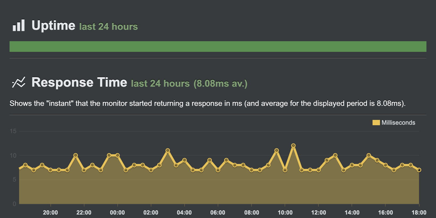Click the dip data point at 10:00
This screenshot has width=436, height=218.
[285, 170]
